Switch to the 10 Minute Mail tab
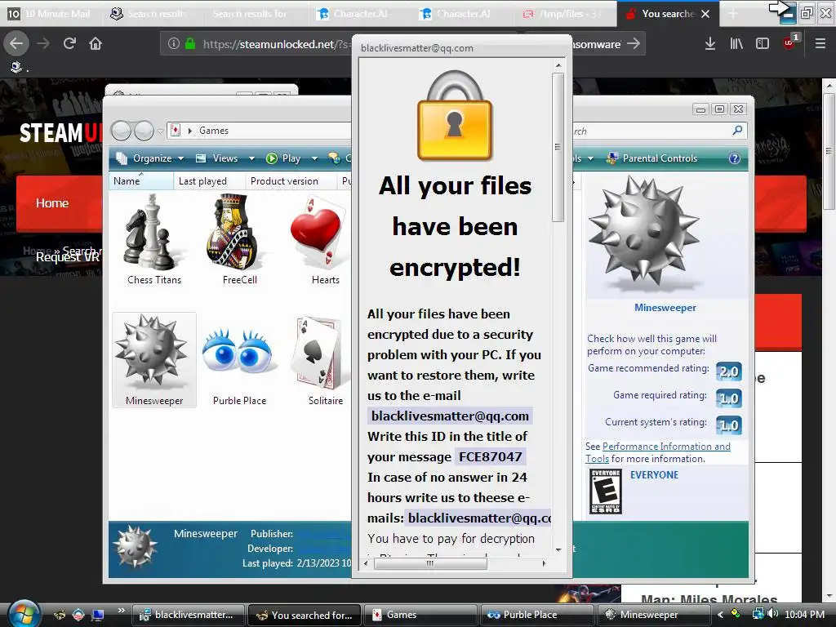836x627 pixels. [x=51, y=13]
